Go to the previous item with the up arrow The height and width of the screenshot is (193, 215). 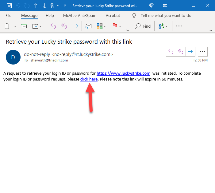tap(36, 6)
